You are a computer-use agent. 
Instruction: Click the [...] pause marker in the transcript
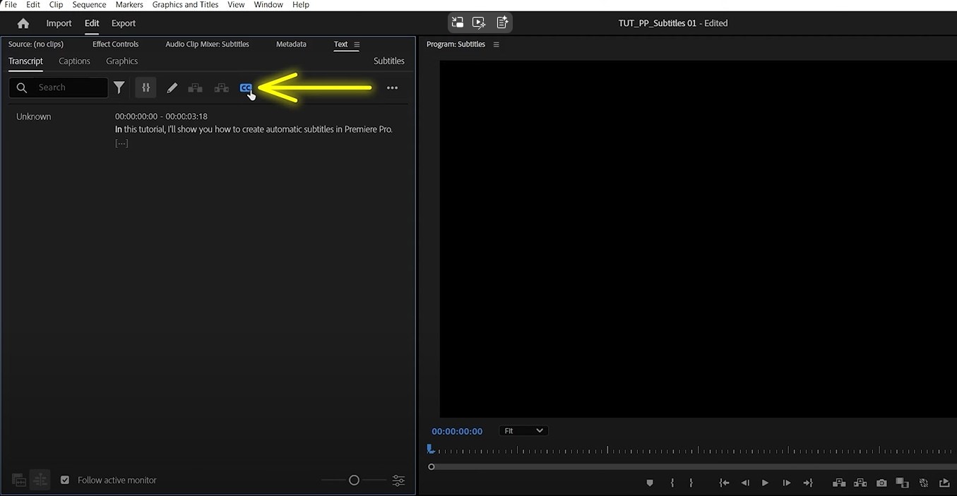coord(121,143)
